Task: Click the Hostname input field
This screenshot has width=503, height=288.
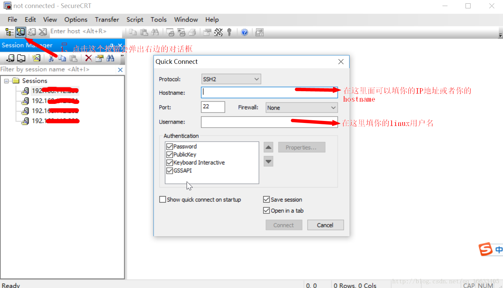Action: point(269,93)
